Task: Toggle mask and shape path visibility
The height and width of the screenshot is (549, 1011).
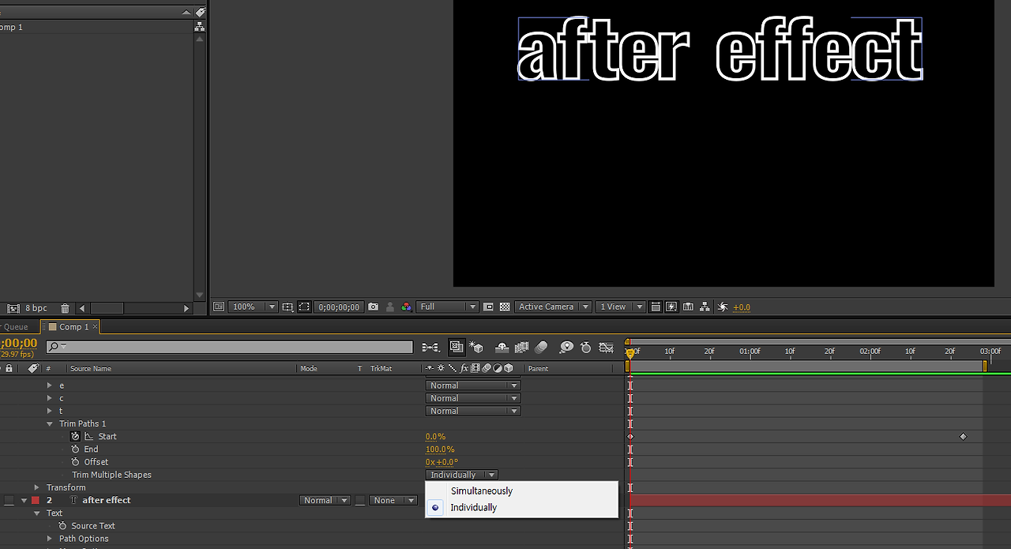Action: [304, 306]
